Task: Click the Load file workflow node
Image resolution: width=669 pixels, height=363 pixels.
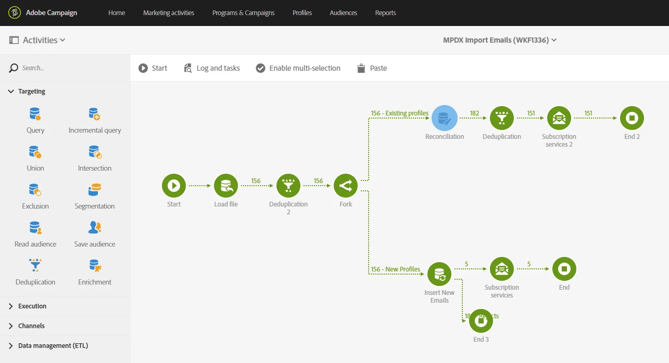Action: [x=226, y=186]
